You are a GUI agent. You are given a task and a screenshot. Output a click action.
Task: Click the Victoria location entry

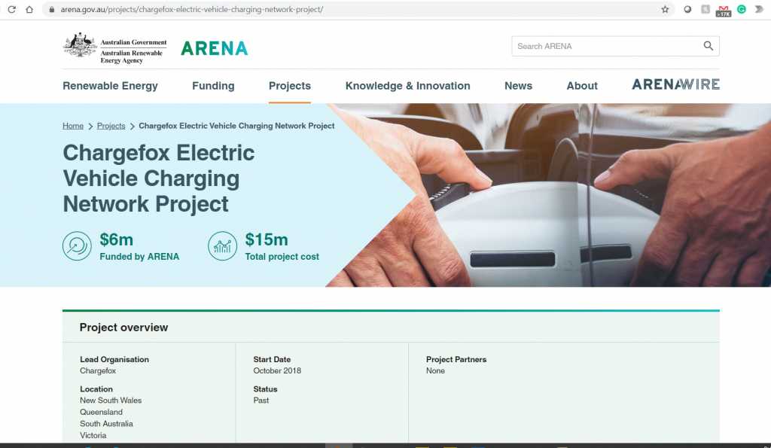[93, 436]
